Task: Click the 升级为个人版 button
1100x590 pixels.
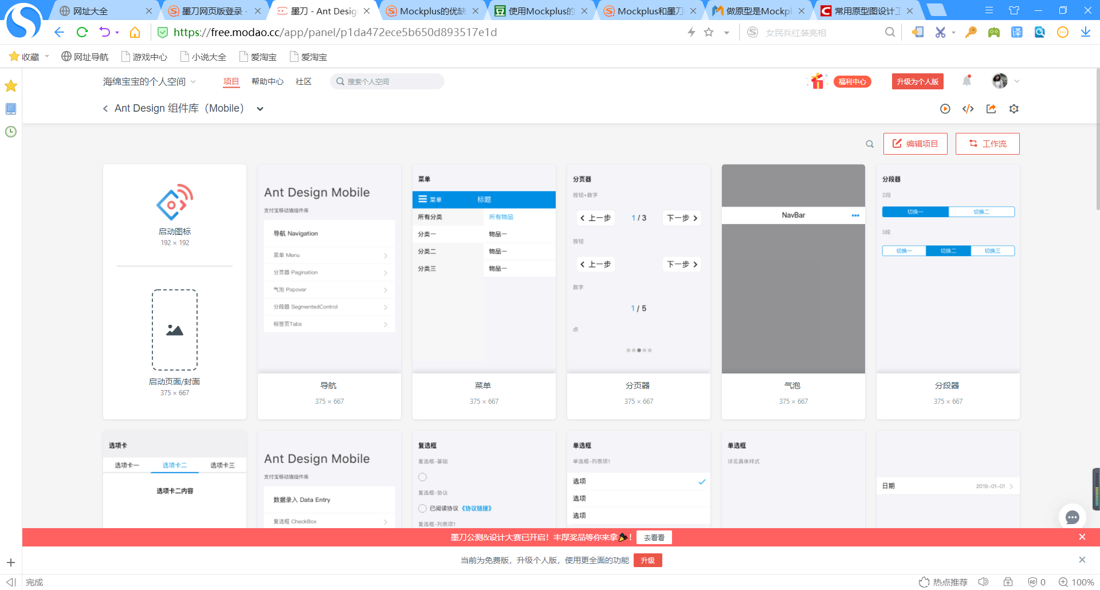Action: [918, 81]
